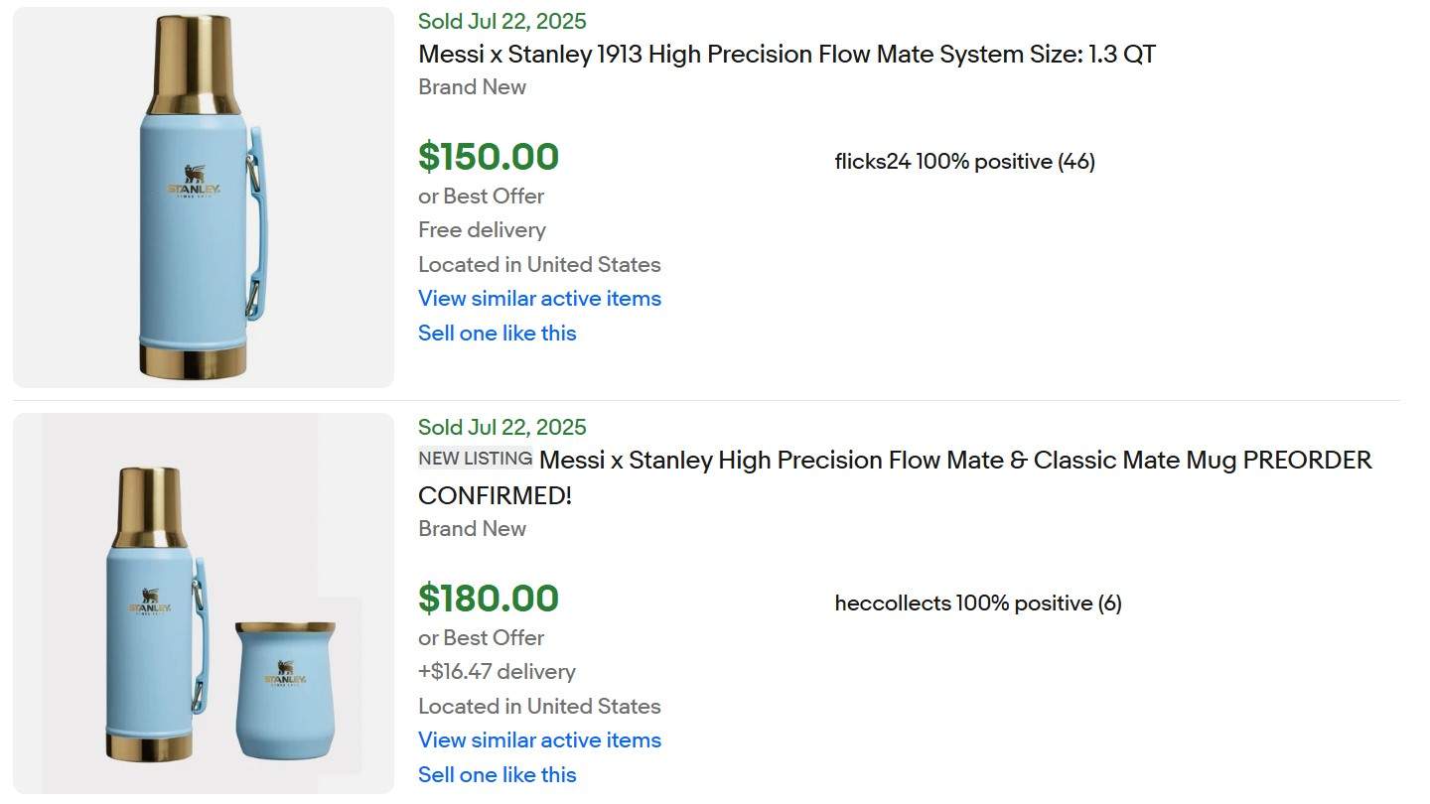Open the single blue Stanley bottle thumbnail
The height and width of the screenshot is (804, 1430).
[204, 198]
